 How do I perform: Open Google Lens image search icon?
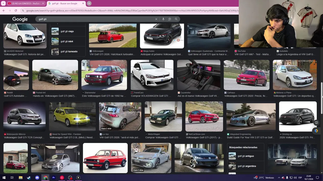[170, 19]
